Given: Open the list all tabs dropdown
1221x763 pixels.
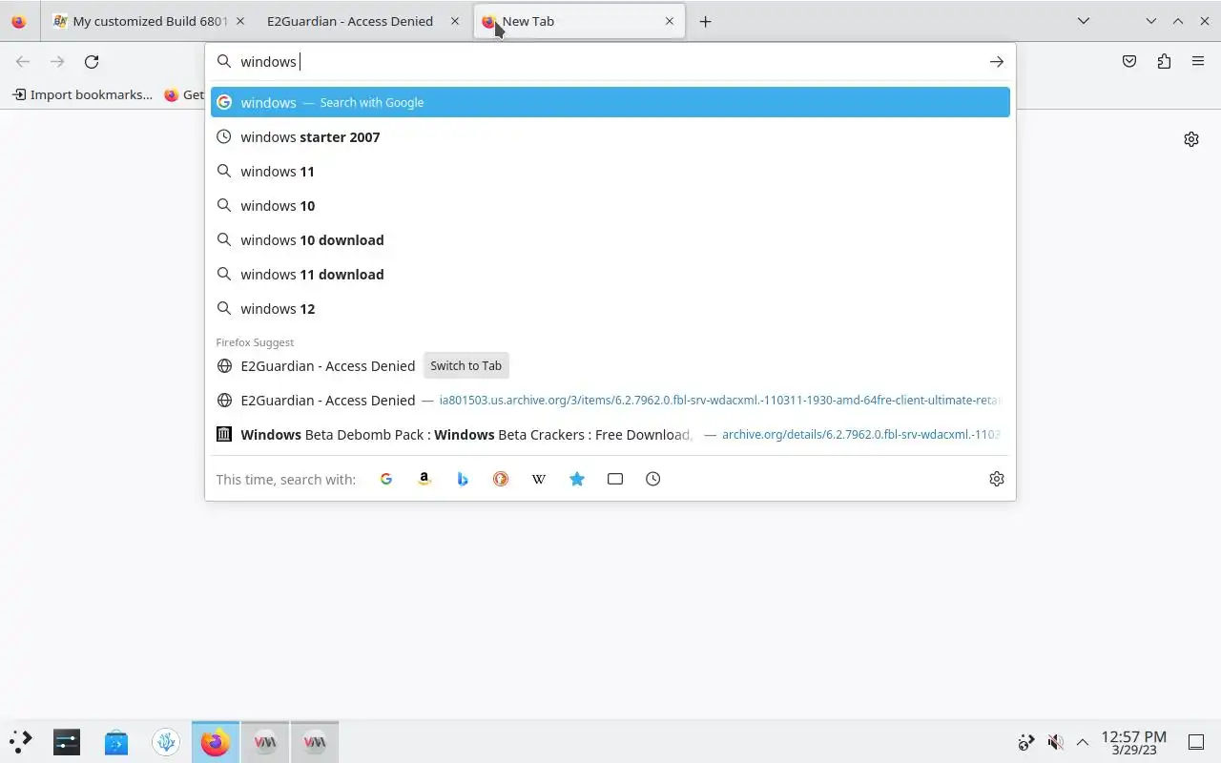Looking at the screenshot, I should pyautogui.click(x=1084, y=21).
